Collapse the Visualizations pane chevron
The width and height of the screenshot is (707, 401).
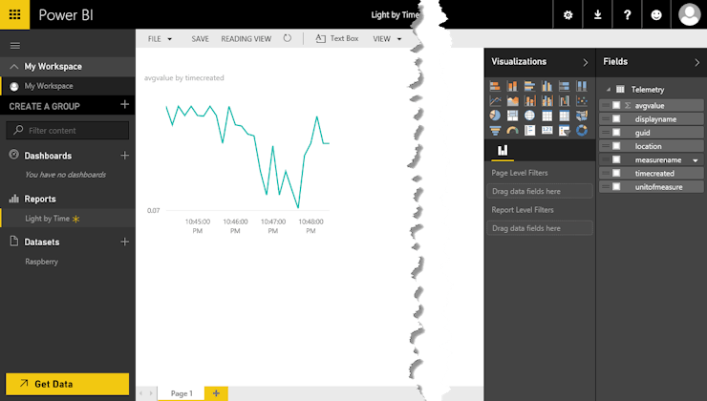pos(586,63)
